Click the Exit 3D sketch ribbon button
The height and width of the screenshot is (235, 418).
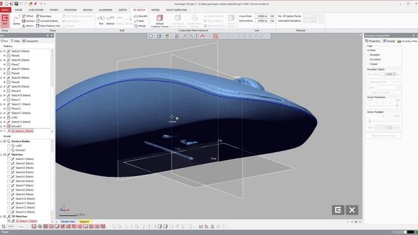tap(5, 20)
